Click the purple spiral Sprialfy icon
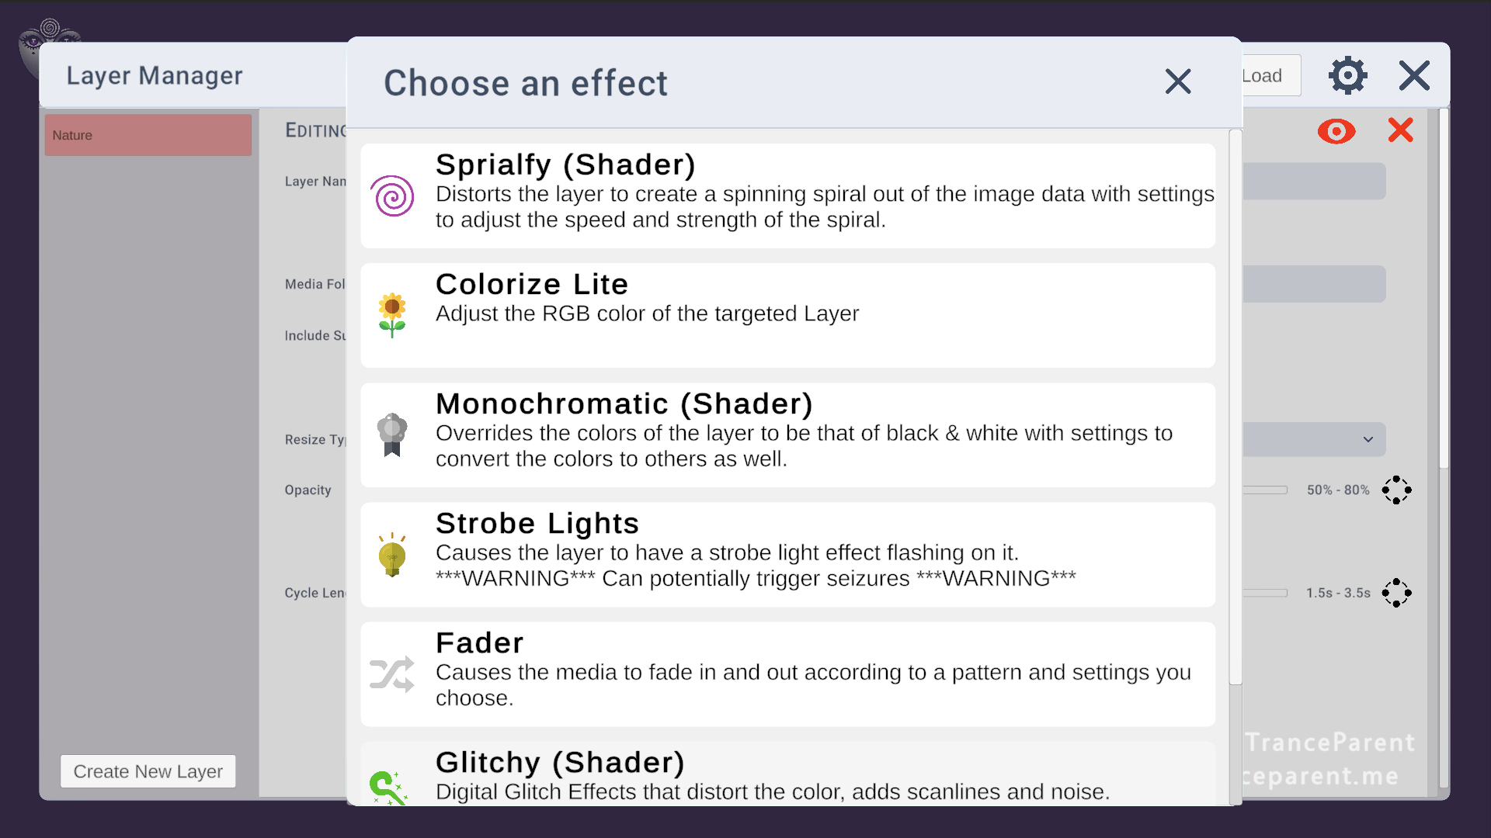1491x838 pixels. pyautogui.click(x=392, y=196)
